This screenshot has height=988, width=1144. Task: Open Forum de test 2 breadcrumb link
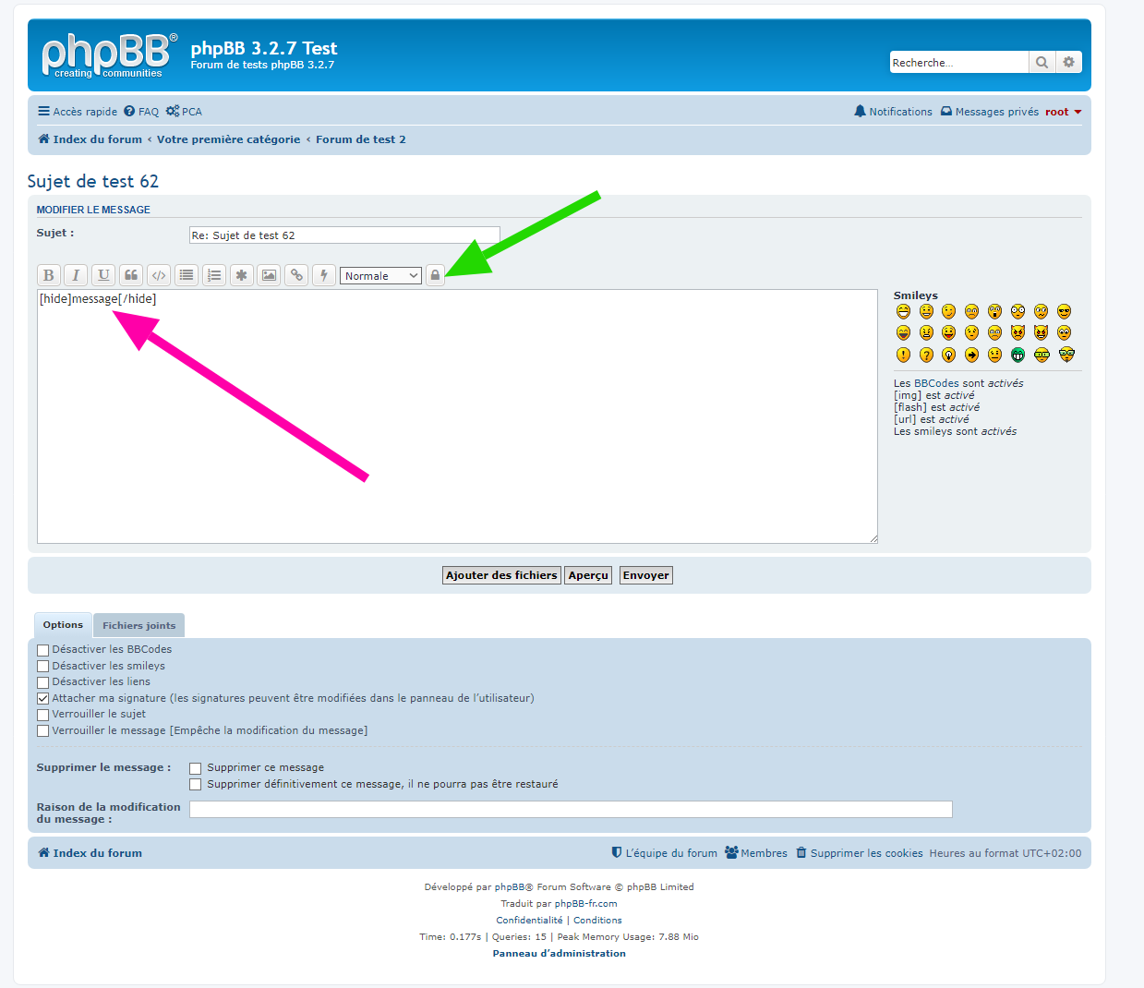(x=360, y=139)
